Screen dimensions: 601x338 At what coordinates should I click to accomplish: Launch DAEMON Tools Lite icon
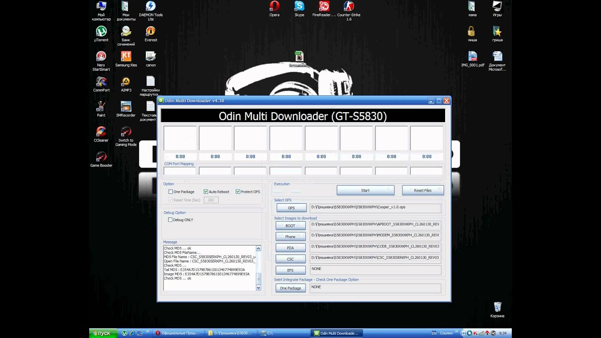point(151,11)
